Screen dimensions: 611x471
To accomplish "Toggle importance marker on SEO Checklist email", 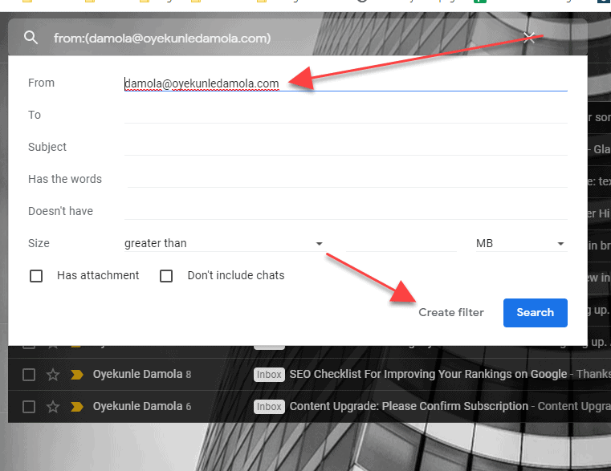I will tap(77, 375).
